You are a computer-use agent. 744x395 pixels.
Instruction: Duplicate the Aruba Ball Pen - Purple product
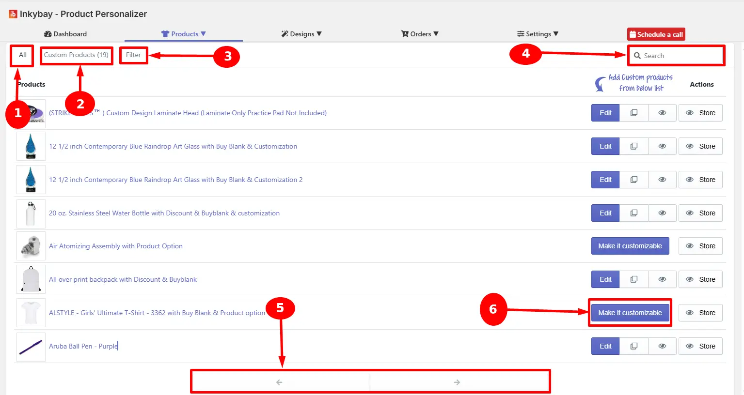(633, 346)
